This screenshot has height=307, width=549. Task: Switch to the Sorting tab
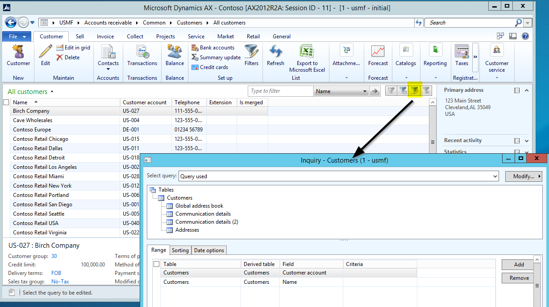(180, 250)
